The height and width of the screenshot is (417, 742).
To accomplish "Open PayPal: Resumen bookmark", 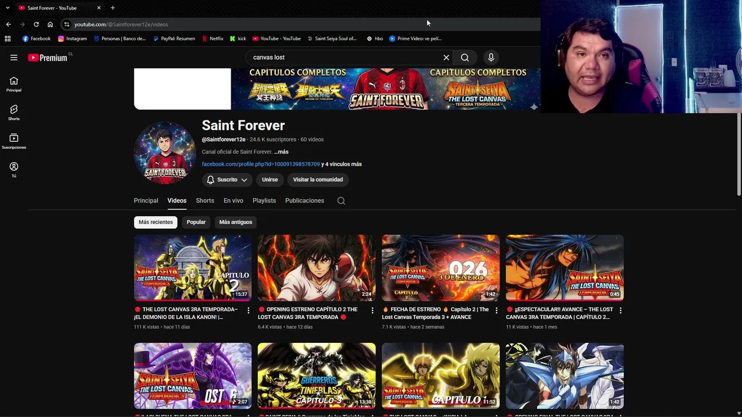I will [174, 38].
